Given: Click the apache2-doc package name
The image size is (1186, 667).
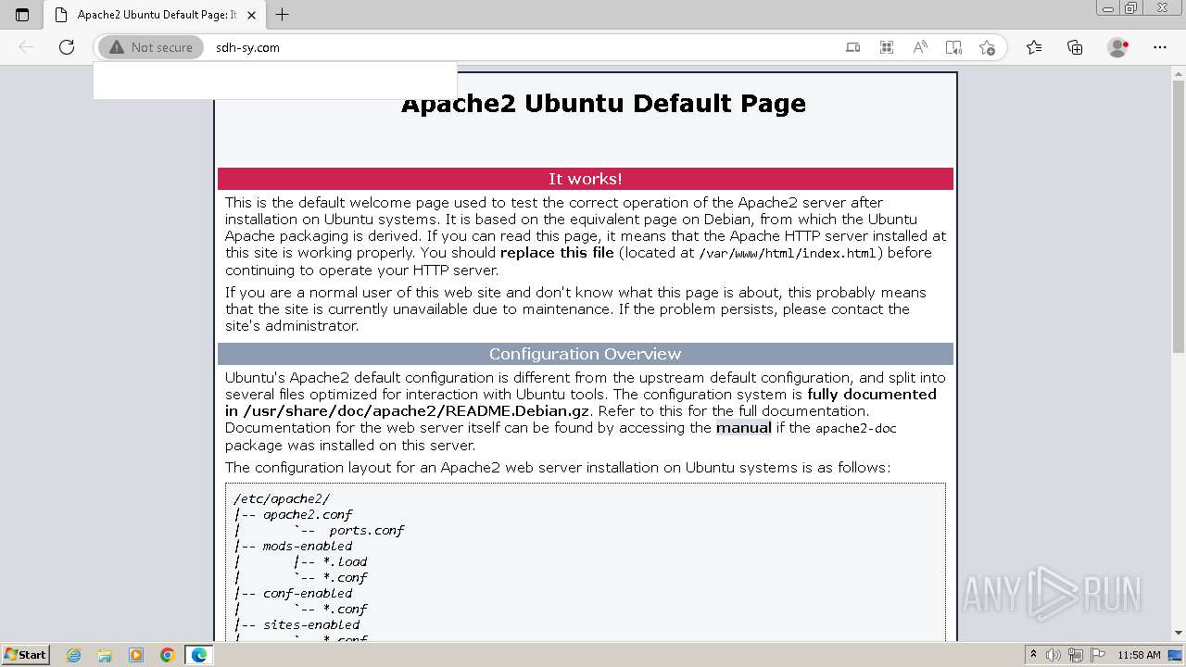Looking at the screenshot, I should pyautogui.click(x=855, y=428).
